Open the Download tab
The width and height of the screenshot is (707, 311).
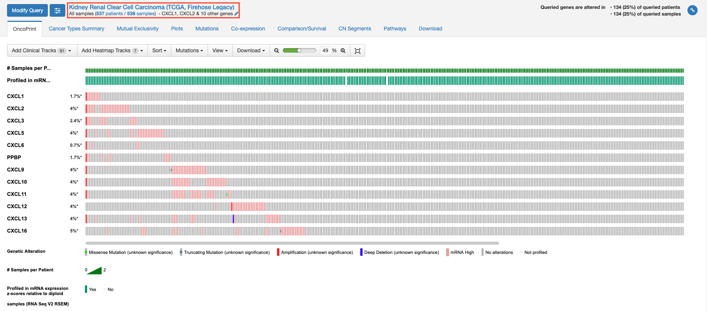430,29
